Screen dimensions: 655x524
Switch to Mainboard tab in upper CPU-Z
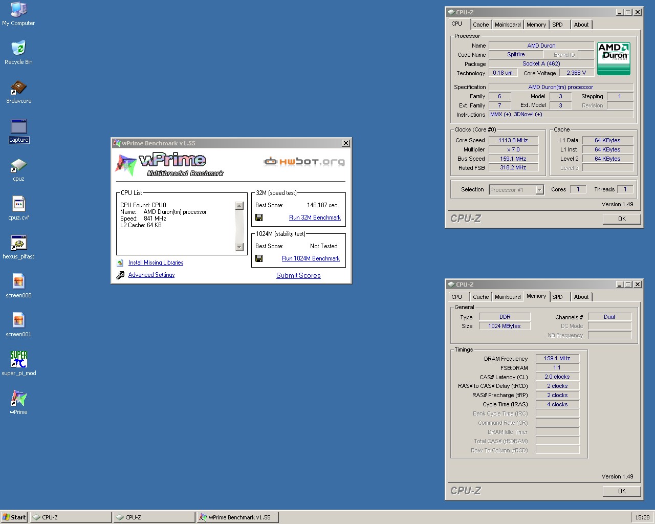tap(508, 25)
